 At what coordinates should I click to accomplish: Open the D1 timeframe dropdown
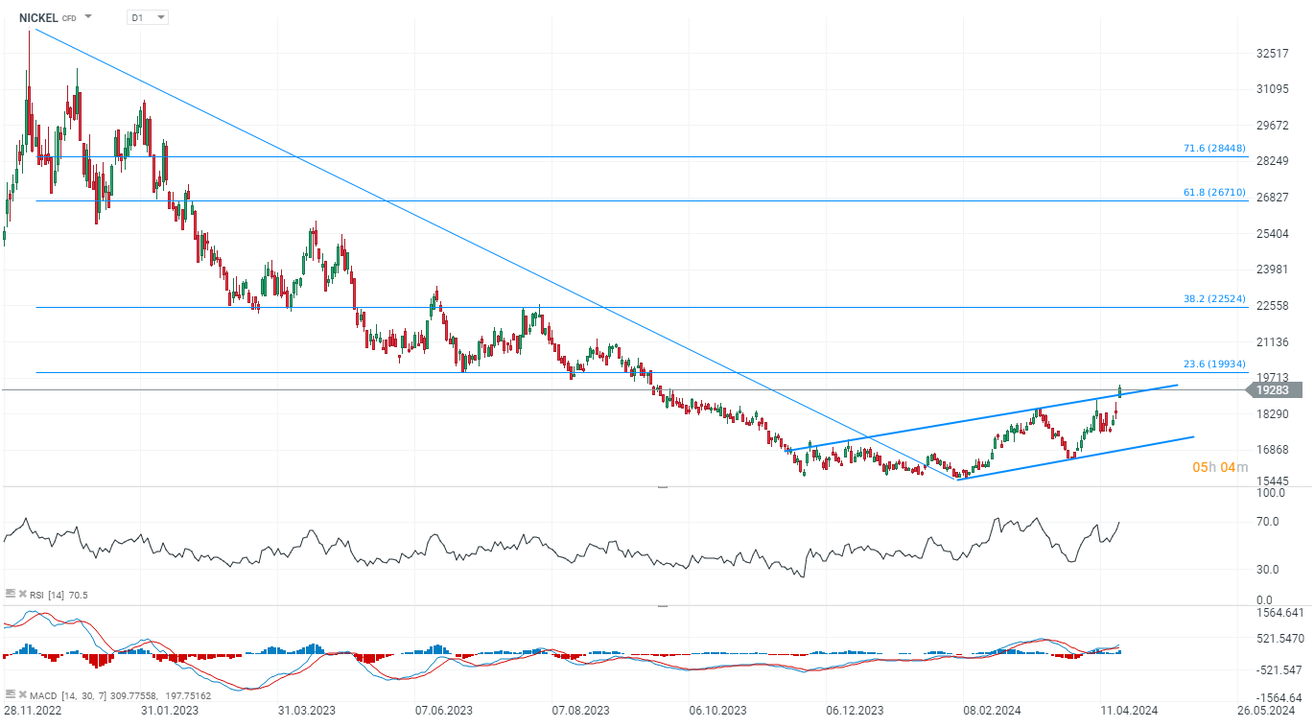[x=147, y=17]
